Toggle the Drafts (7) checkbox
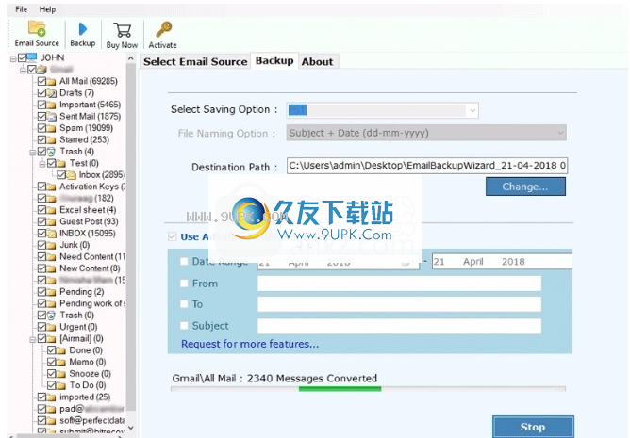Viewport: 630px width, 438px height. coord(41,93)
